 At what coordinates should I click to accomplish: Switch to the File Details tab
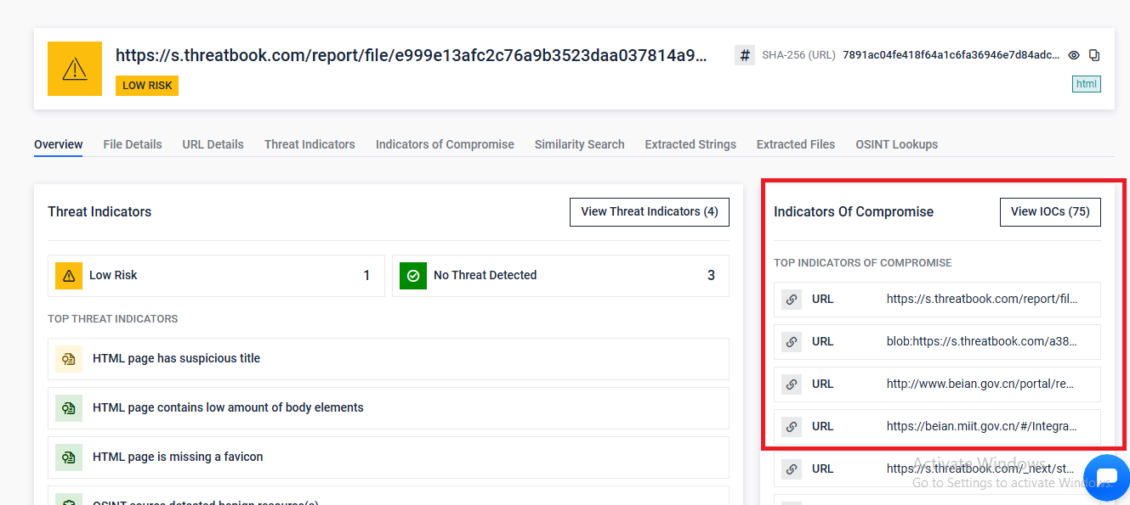[133, 144]
